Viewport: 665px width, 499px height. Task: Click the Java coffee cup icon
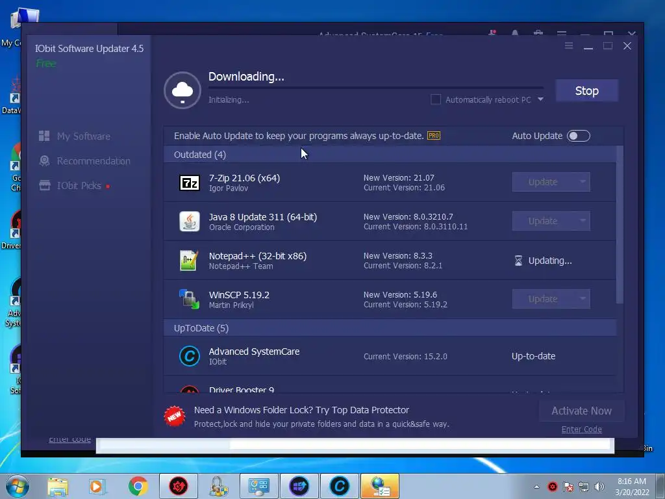(189, 222)
